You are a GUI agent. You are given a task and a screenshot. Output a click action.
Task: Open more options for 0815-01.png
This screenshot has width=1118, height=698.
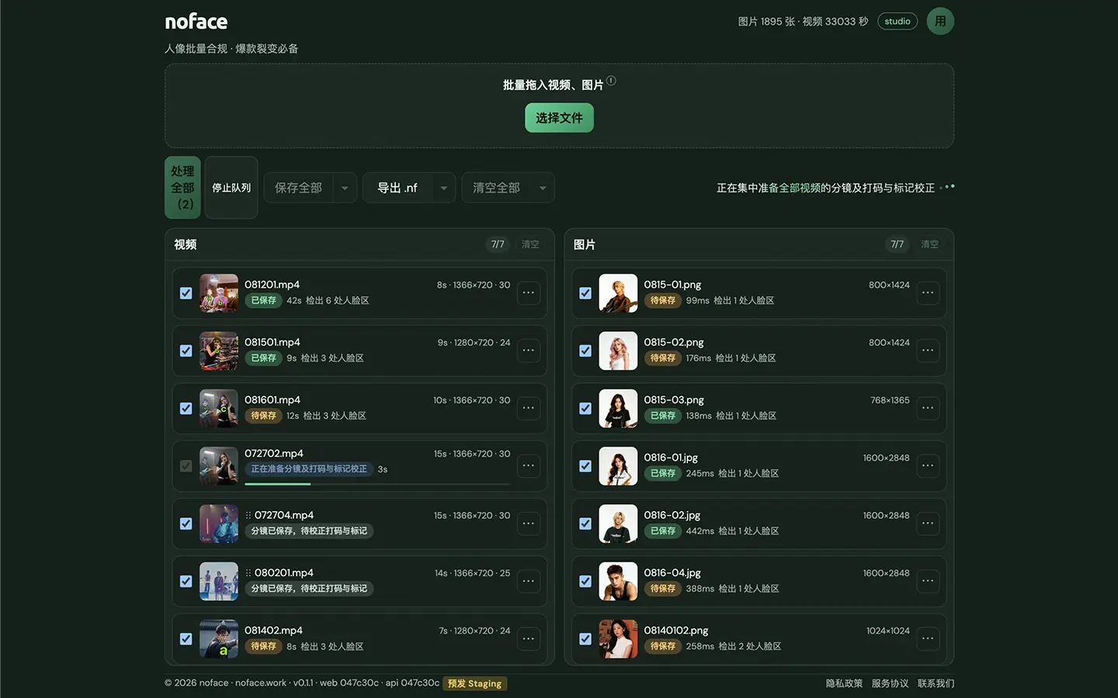[928, 293]
